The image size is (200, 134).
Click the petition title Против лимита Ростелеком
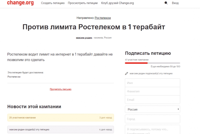pyautogui.click(x=94, y=27)
